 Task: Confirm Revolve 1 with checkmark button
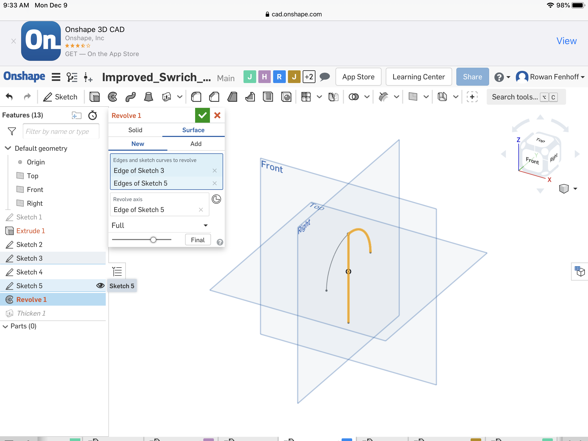[x=202, y=115]
